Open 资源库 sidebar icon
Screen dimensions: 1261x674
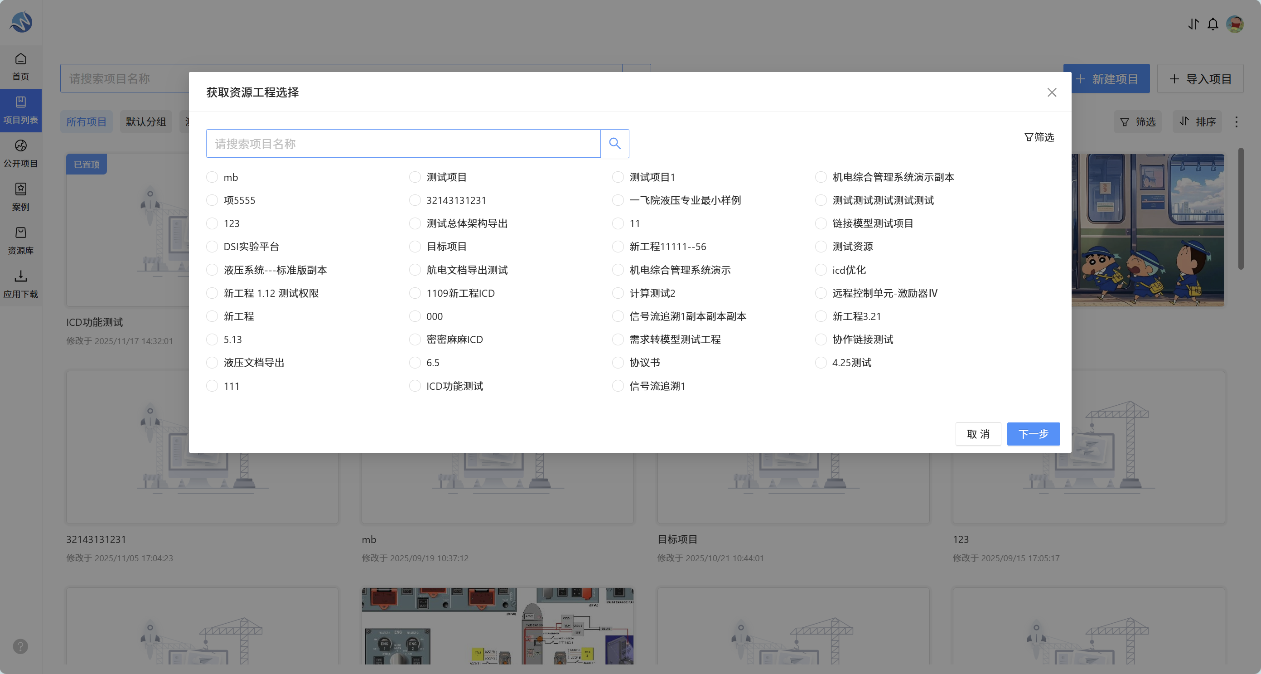coord(20,241)
